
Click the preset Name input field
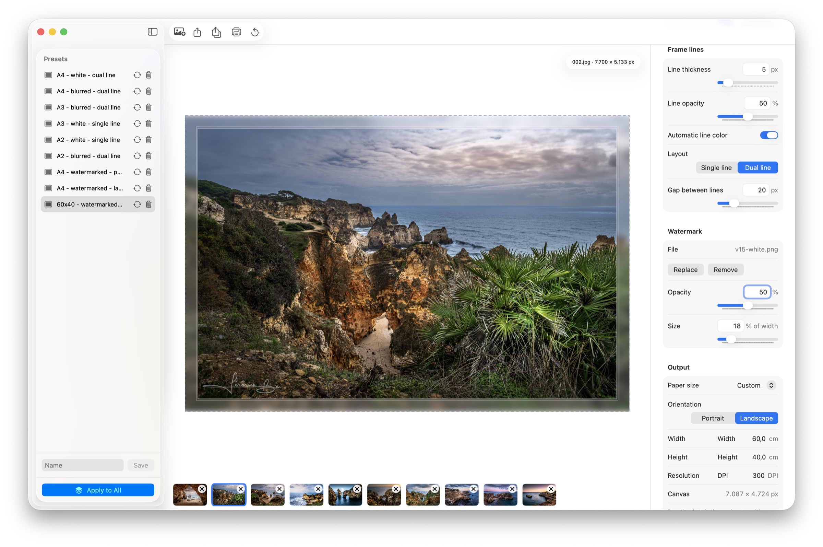point(83,465)
